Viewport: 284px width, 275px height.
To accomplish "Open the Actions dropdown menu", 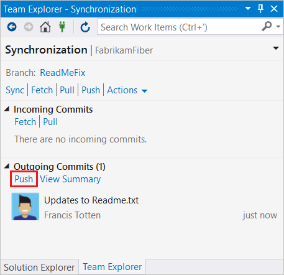I will coord(127,90).
